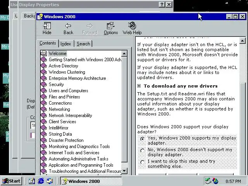Screen dimensions: 248x186
Task: Open the Connections book icon
Action: click(x=44, y=103)
